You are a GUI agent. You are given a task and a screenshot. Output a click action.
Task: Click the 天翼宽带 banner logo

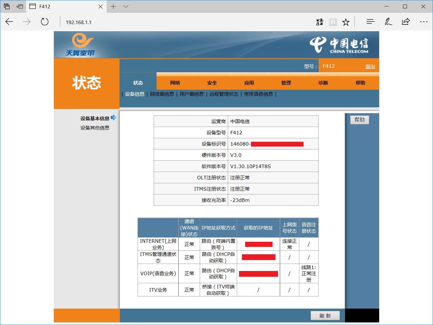tap(81, 44)
